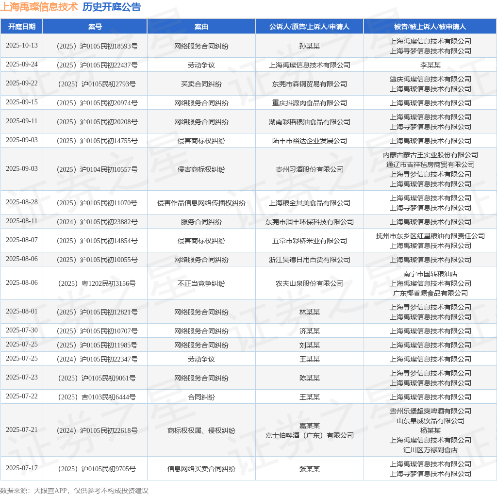Click case cause 侵害作品信息网络传播权纠纷
497x495 pixels.
(201, 203)
